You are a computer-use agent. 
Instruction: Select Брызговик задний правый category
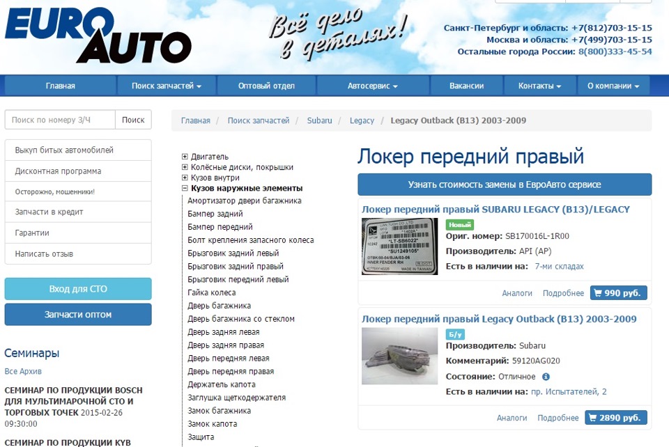tap(236, 267)
